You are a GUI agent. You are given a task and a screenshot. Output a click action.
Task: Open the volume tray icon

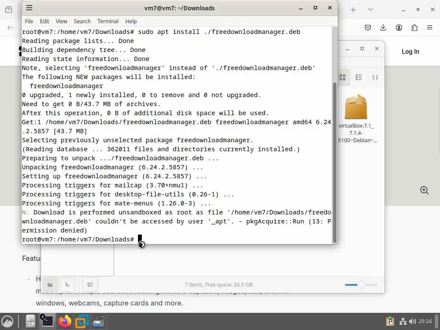[412, 321]
